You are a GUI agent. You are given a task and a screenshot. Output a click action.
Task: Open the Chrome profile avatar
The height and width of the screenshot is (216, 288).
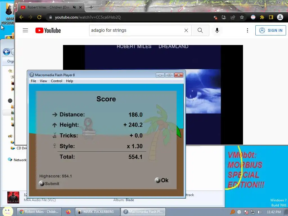tap(280, 17)
